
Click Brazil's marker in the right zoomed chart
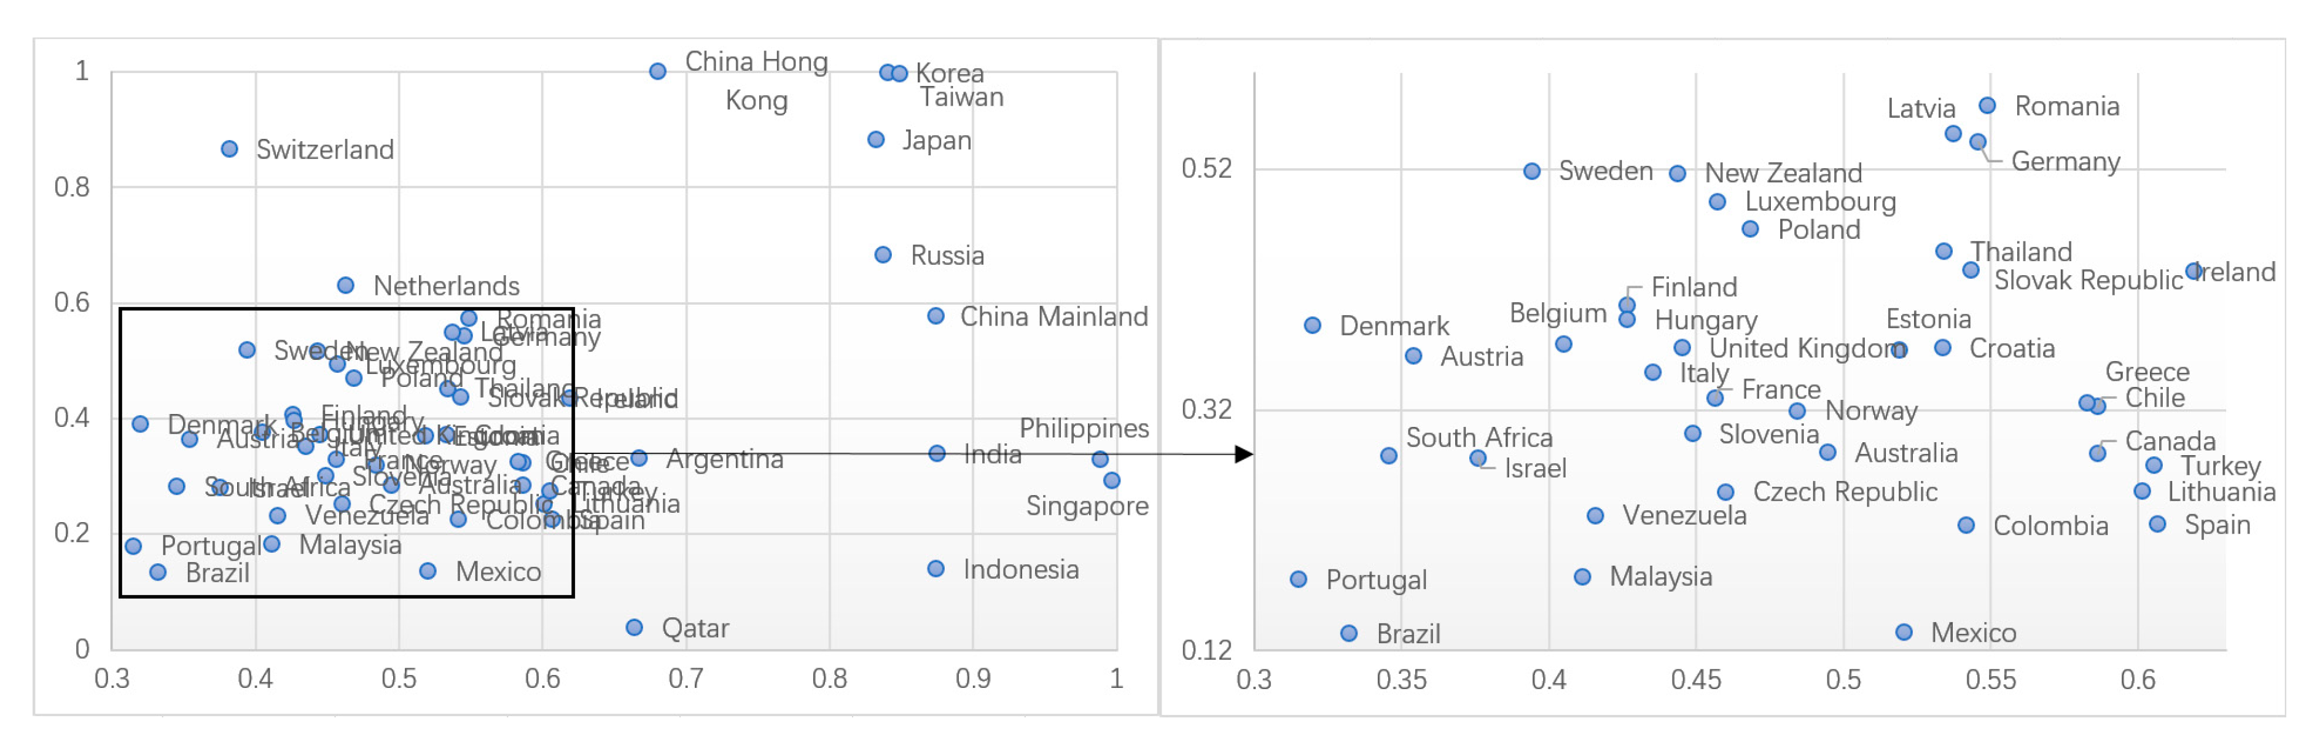point(1348,633)
